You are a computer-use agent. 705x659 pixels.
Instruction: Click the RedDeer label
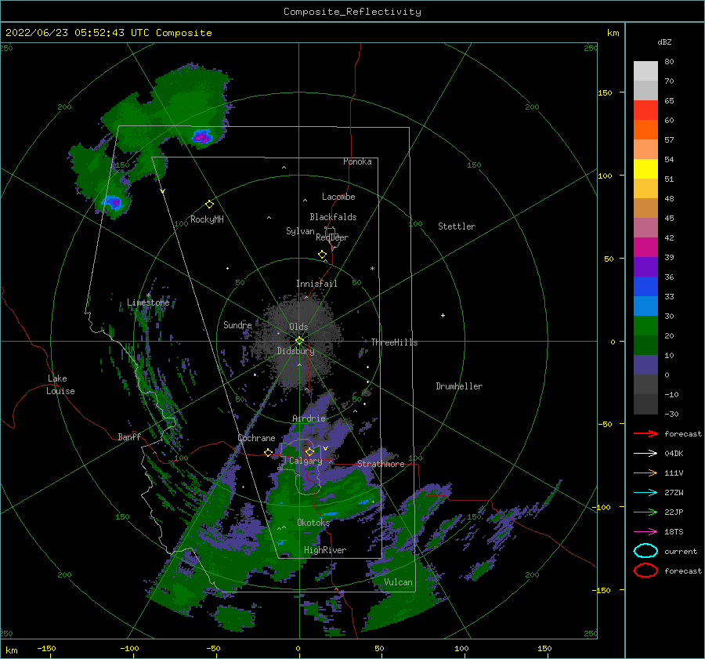[332, 237]
